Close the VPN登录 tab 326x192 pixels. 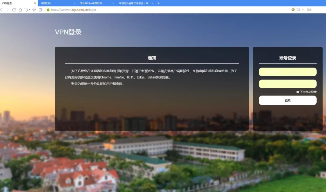pyautogui.click(x=35, y=3)
